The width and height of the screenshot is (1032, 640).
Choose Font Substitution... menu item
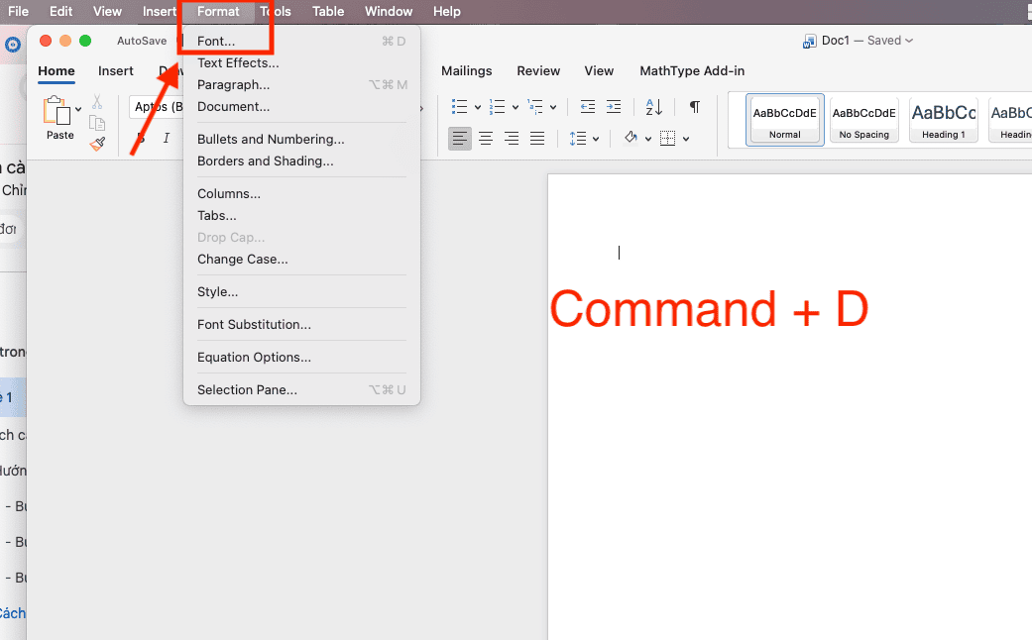(301, 324)
